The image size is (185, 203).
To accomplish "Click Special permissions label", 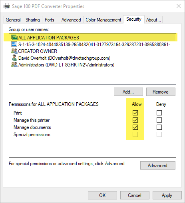I will click(x=32, y=135).
